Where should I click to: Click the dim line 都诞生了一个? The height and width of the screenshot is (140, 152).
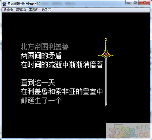point(41,100)
